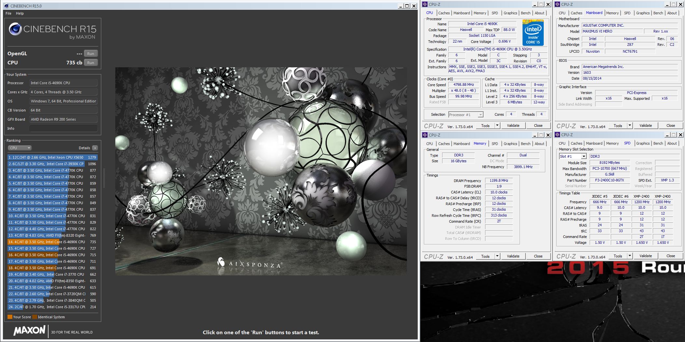Viewport: 685px width, 342px height.
Task: Click Validate in CPU-Z Mainboard window
Action: [646, 125]
